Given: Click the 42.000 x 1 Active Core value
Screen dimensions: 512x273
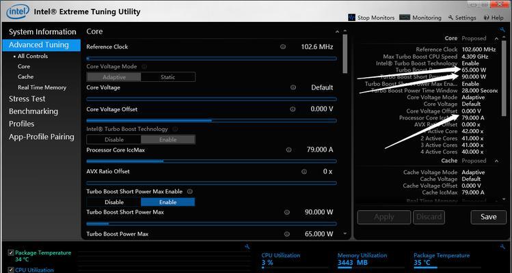Looking at the screenshot, I should [x=472, y=132].
